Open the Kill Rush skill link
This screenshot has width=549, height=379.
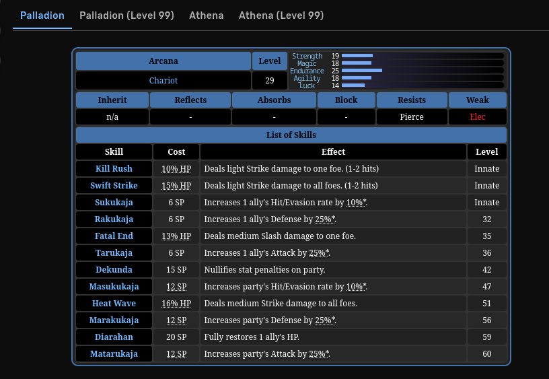114,169
